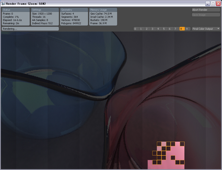Click the 'Frame: 36.9 M' memory text
This screenshot has height=170, width=222.
pyautogui.click(x=99, y=24)
